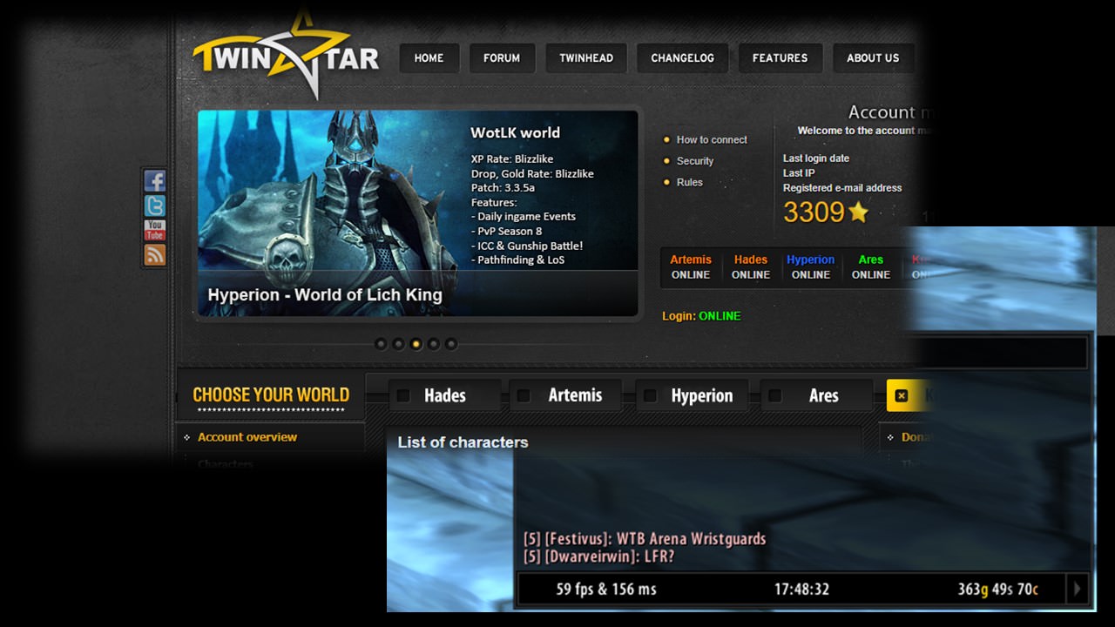Image resolution: width=1115 pixels, height=627 pixels.
Task: Open the How to connect link
Action: (x=712, y=139)
